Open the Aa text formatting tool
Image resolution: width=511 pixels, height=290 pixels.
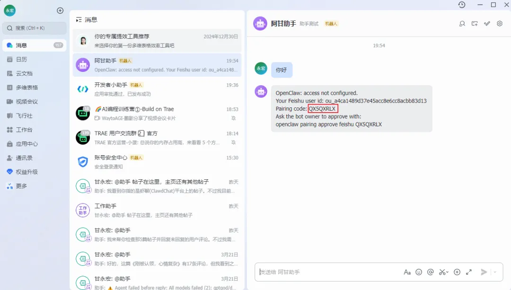coord(407,272)
